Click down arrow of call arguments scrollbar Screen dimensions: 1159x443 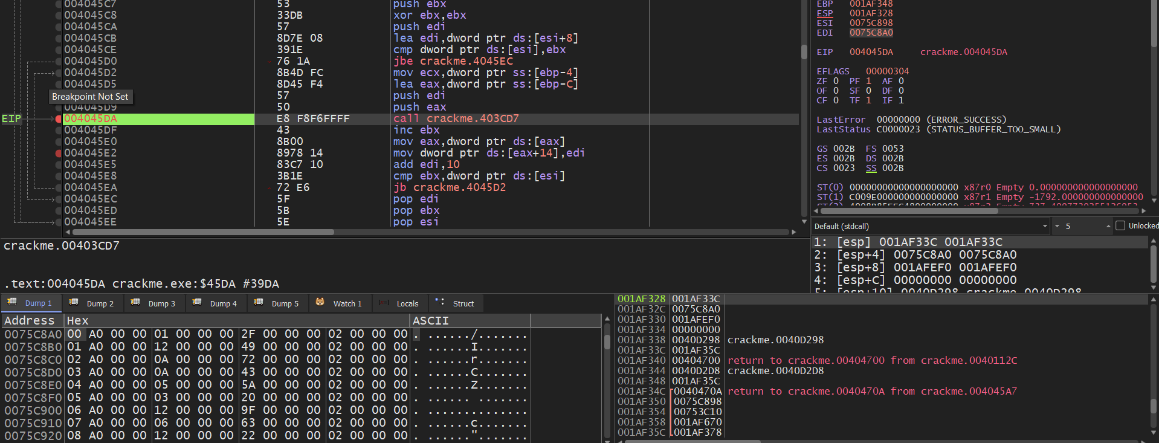[x=1154, y=288]
